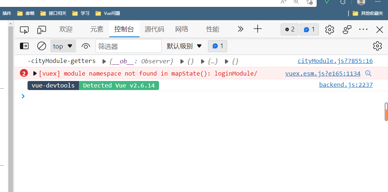Close the DevTools panel
The width and height of the screenshot is (388, 192).
(380, 30)
